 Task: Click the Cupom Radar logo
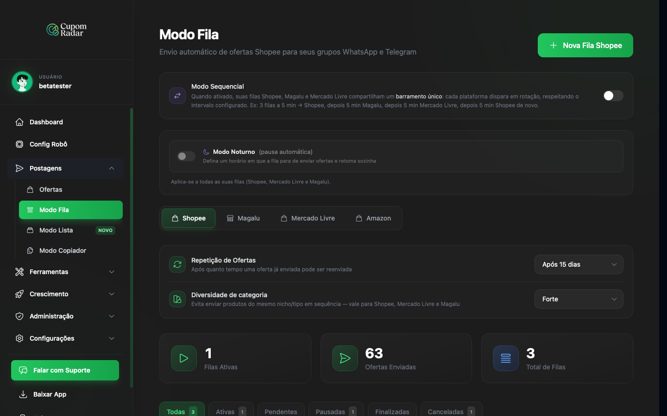tap(66, 30)
